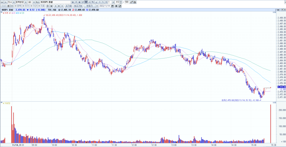Image resolution: width=286 pixels, height=147 pixels.
Task: Click the KOSPI 종합 name field
Action: pos(55,2)
